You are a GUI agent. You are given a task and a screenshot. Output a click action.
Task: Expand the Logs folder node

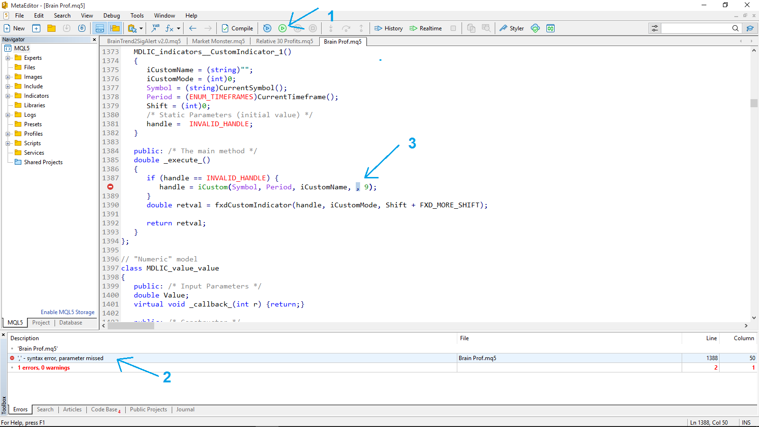(x=8, y=115)
